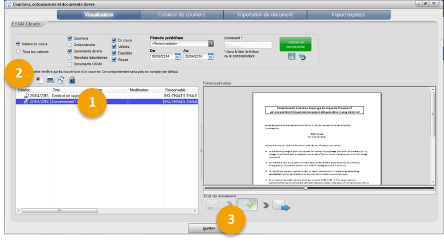Uncheck the Expédiés status checkbox

click(114, 53)
